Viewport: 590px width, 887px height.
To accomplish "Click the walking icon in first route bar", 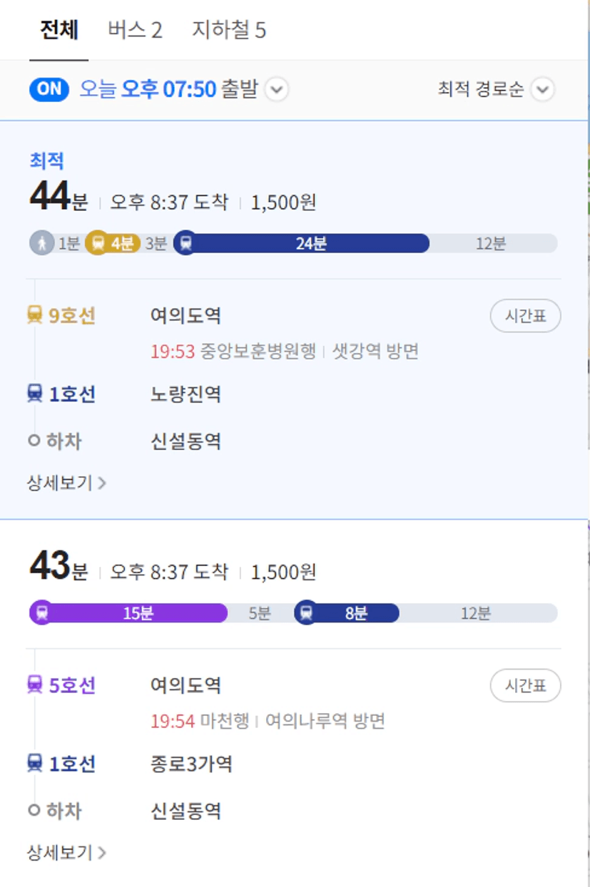I will (x=42, y=243).
